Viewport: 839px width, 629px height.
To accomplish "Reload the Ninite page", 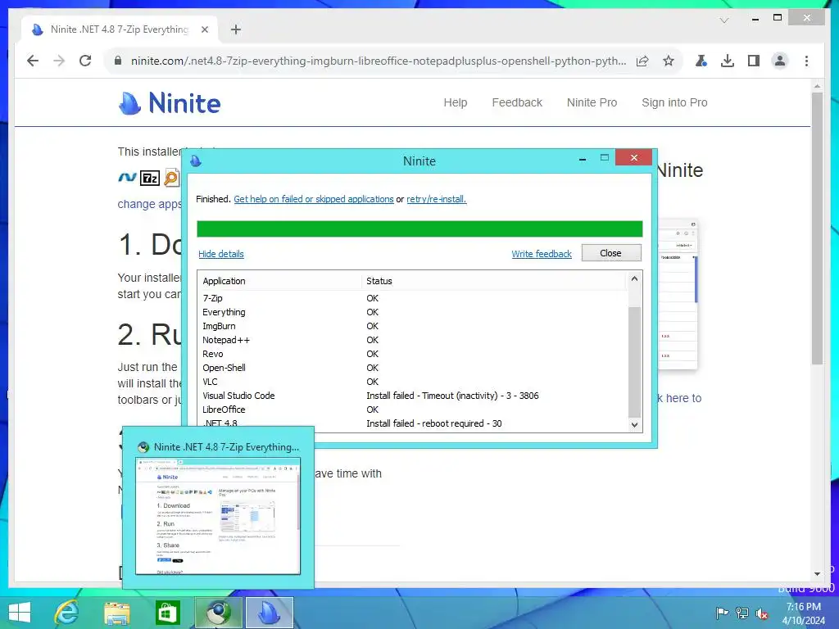I will [85, 61].
